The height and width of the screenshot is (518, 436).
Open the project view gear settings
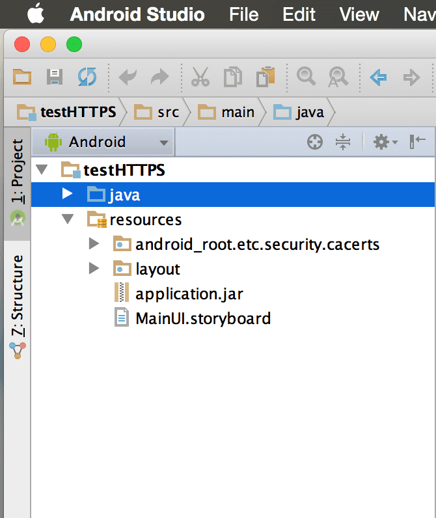tap(384, 142)
